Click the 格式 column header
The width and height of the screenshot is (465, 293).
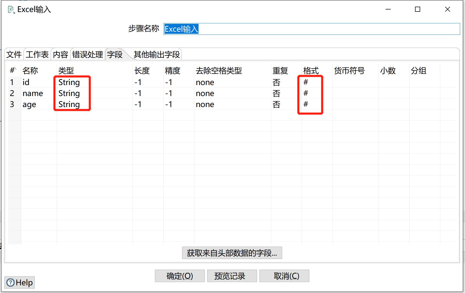click(317, 70)
